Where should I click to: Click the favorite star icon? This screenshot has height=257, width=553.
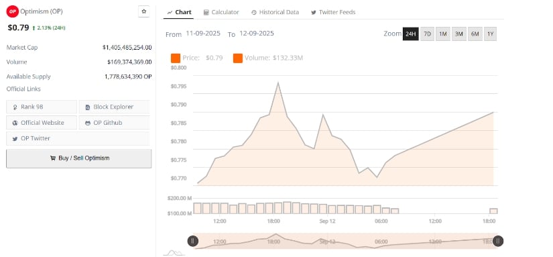pos(144,11)
